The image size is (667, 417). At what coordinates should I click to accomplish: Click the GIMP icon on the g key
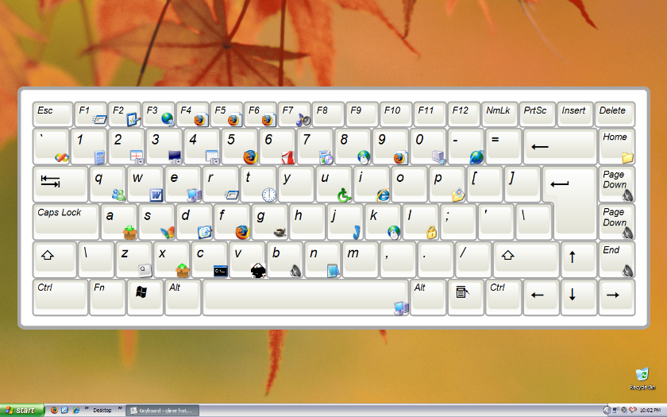280,232
